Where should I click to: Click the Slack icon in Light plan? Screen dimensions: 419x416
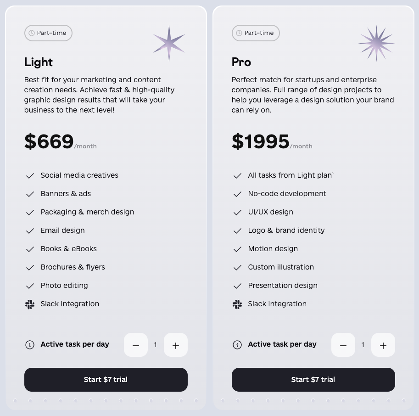click(x=30, y=304)
